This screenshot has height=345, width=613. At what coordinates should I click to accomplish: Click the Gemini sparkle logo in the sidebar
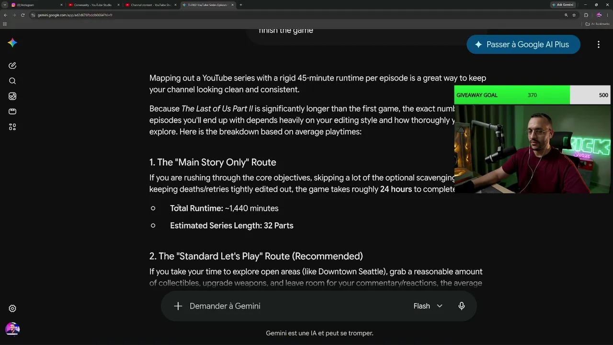click(x=12, y=43)
